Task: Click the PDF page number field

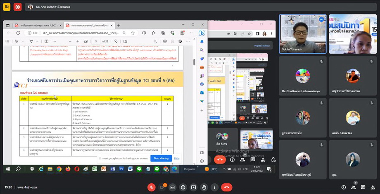Action: (96, 41)
